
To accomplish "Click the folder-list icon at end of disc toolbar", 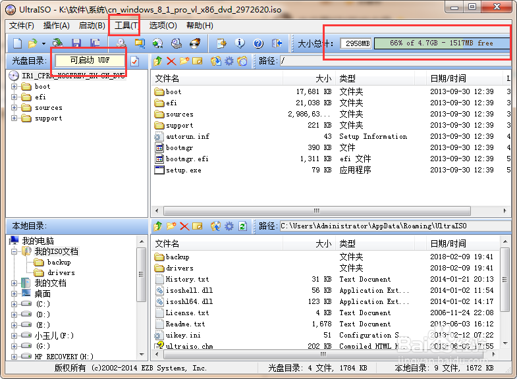I will [242, 61].
